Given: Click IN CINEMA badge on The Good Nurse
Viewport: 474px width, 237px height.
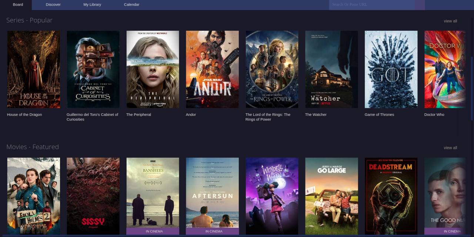Looking at the screenshot, I should (445, 231).
